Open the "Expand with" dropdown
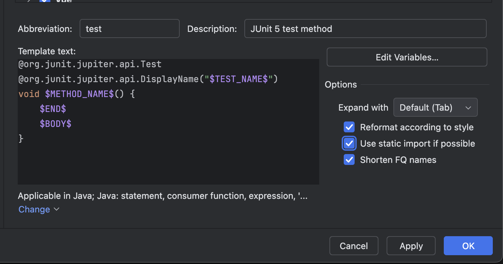This screenshot has height=264, width=503. click(435, 108)
